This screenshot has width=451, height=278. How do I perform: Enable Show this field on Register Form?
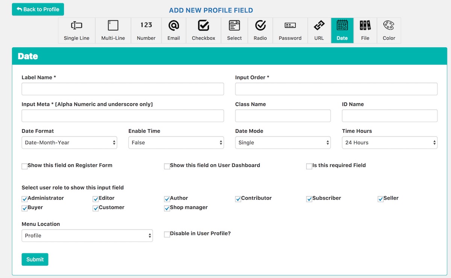25,166
